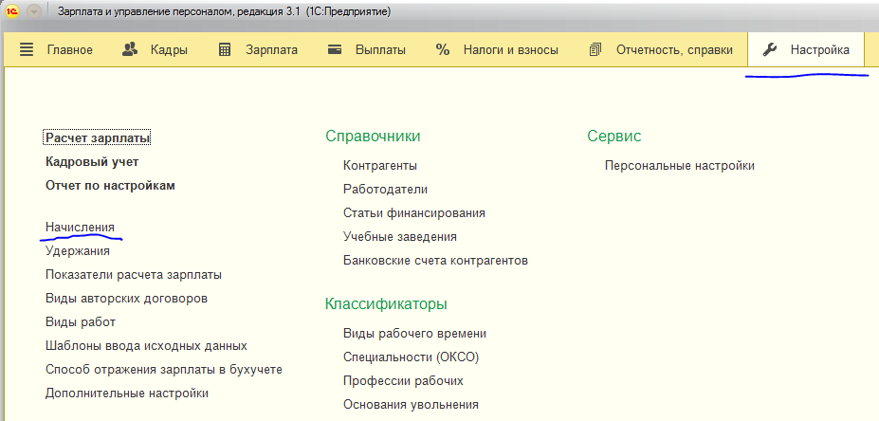879x421 pixels.
Task: Open the Выплаты section tab
Action: pyautogui.click(x=367, y=50)
